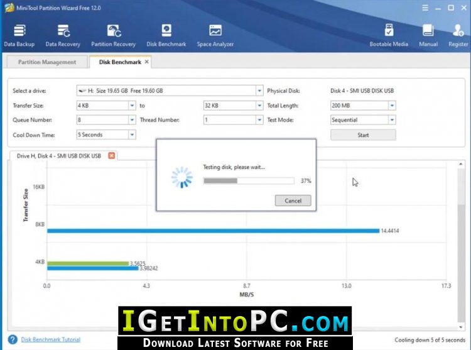Create Bootable Media from toolbar
Screen dimensions: 471x350
tap(389, 36)
